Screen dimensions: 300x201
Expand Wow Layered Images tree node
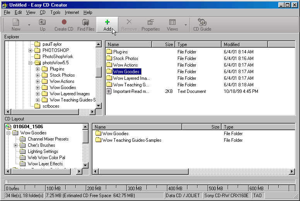point(37,94)
